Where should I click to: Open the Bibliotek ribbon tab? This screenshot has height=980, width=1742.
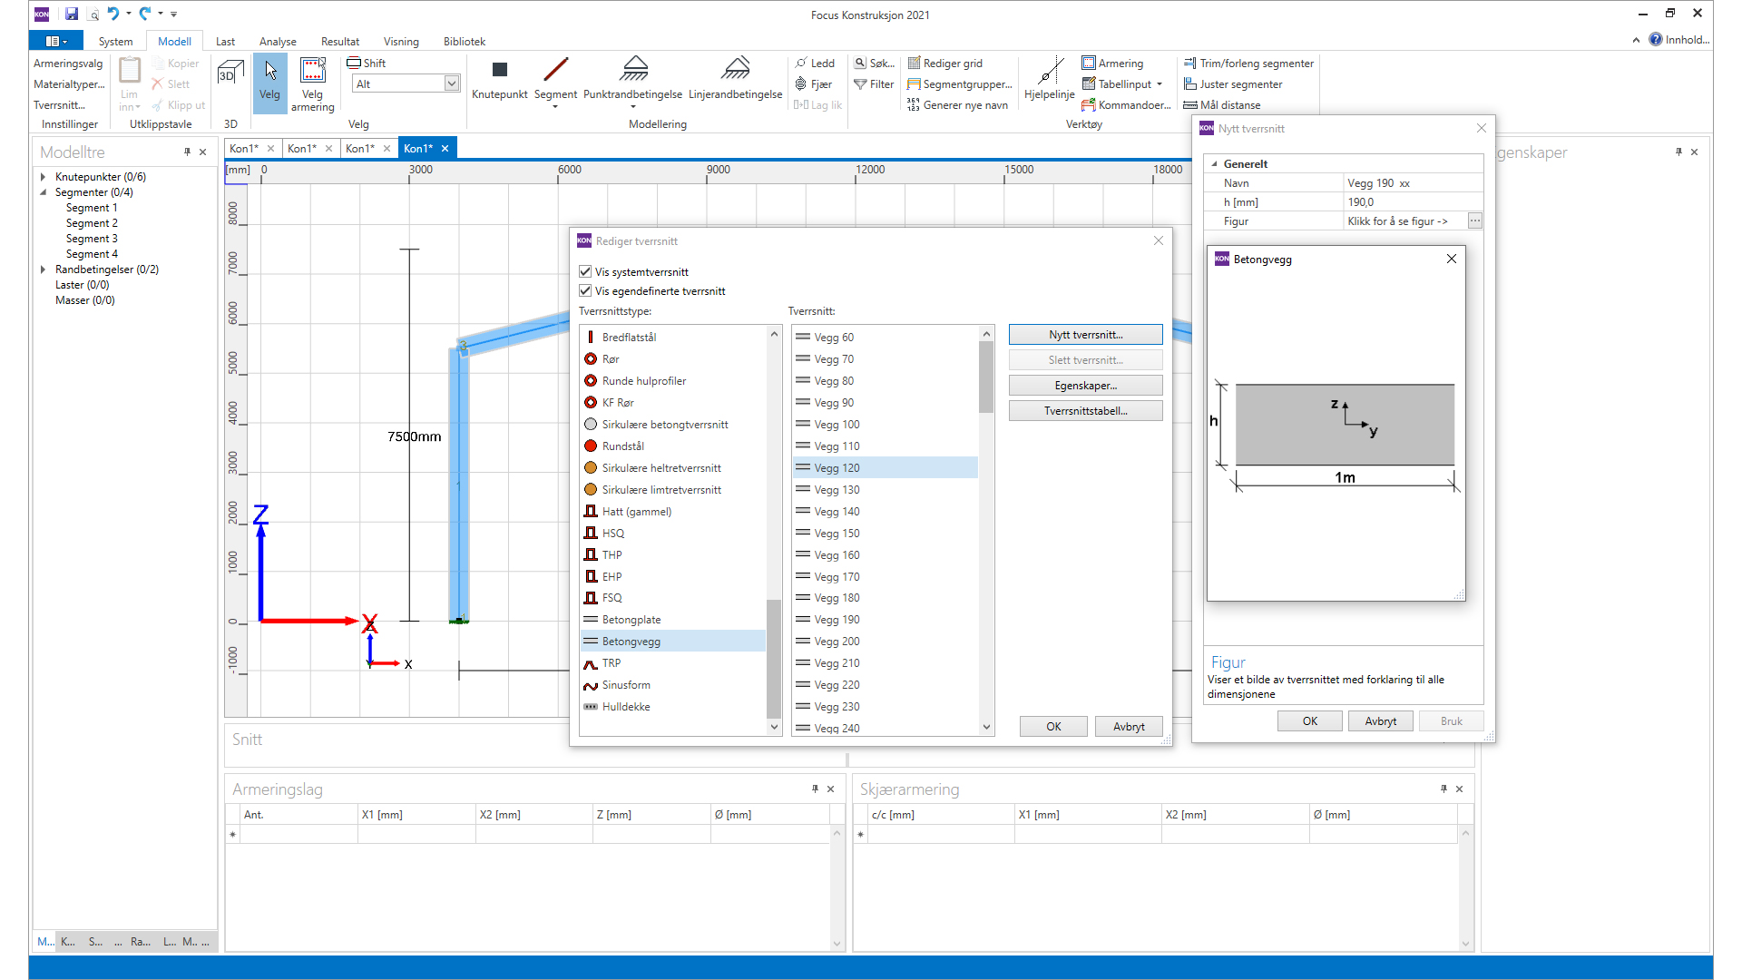click(x=465, y=42)
